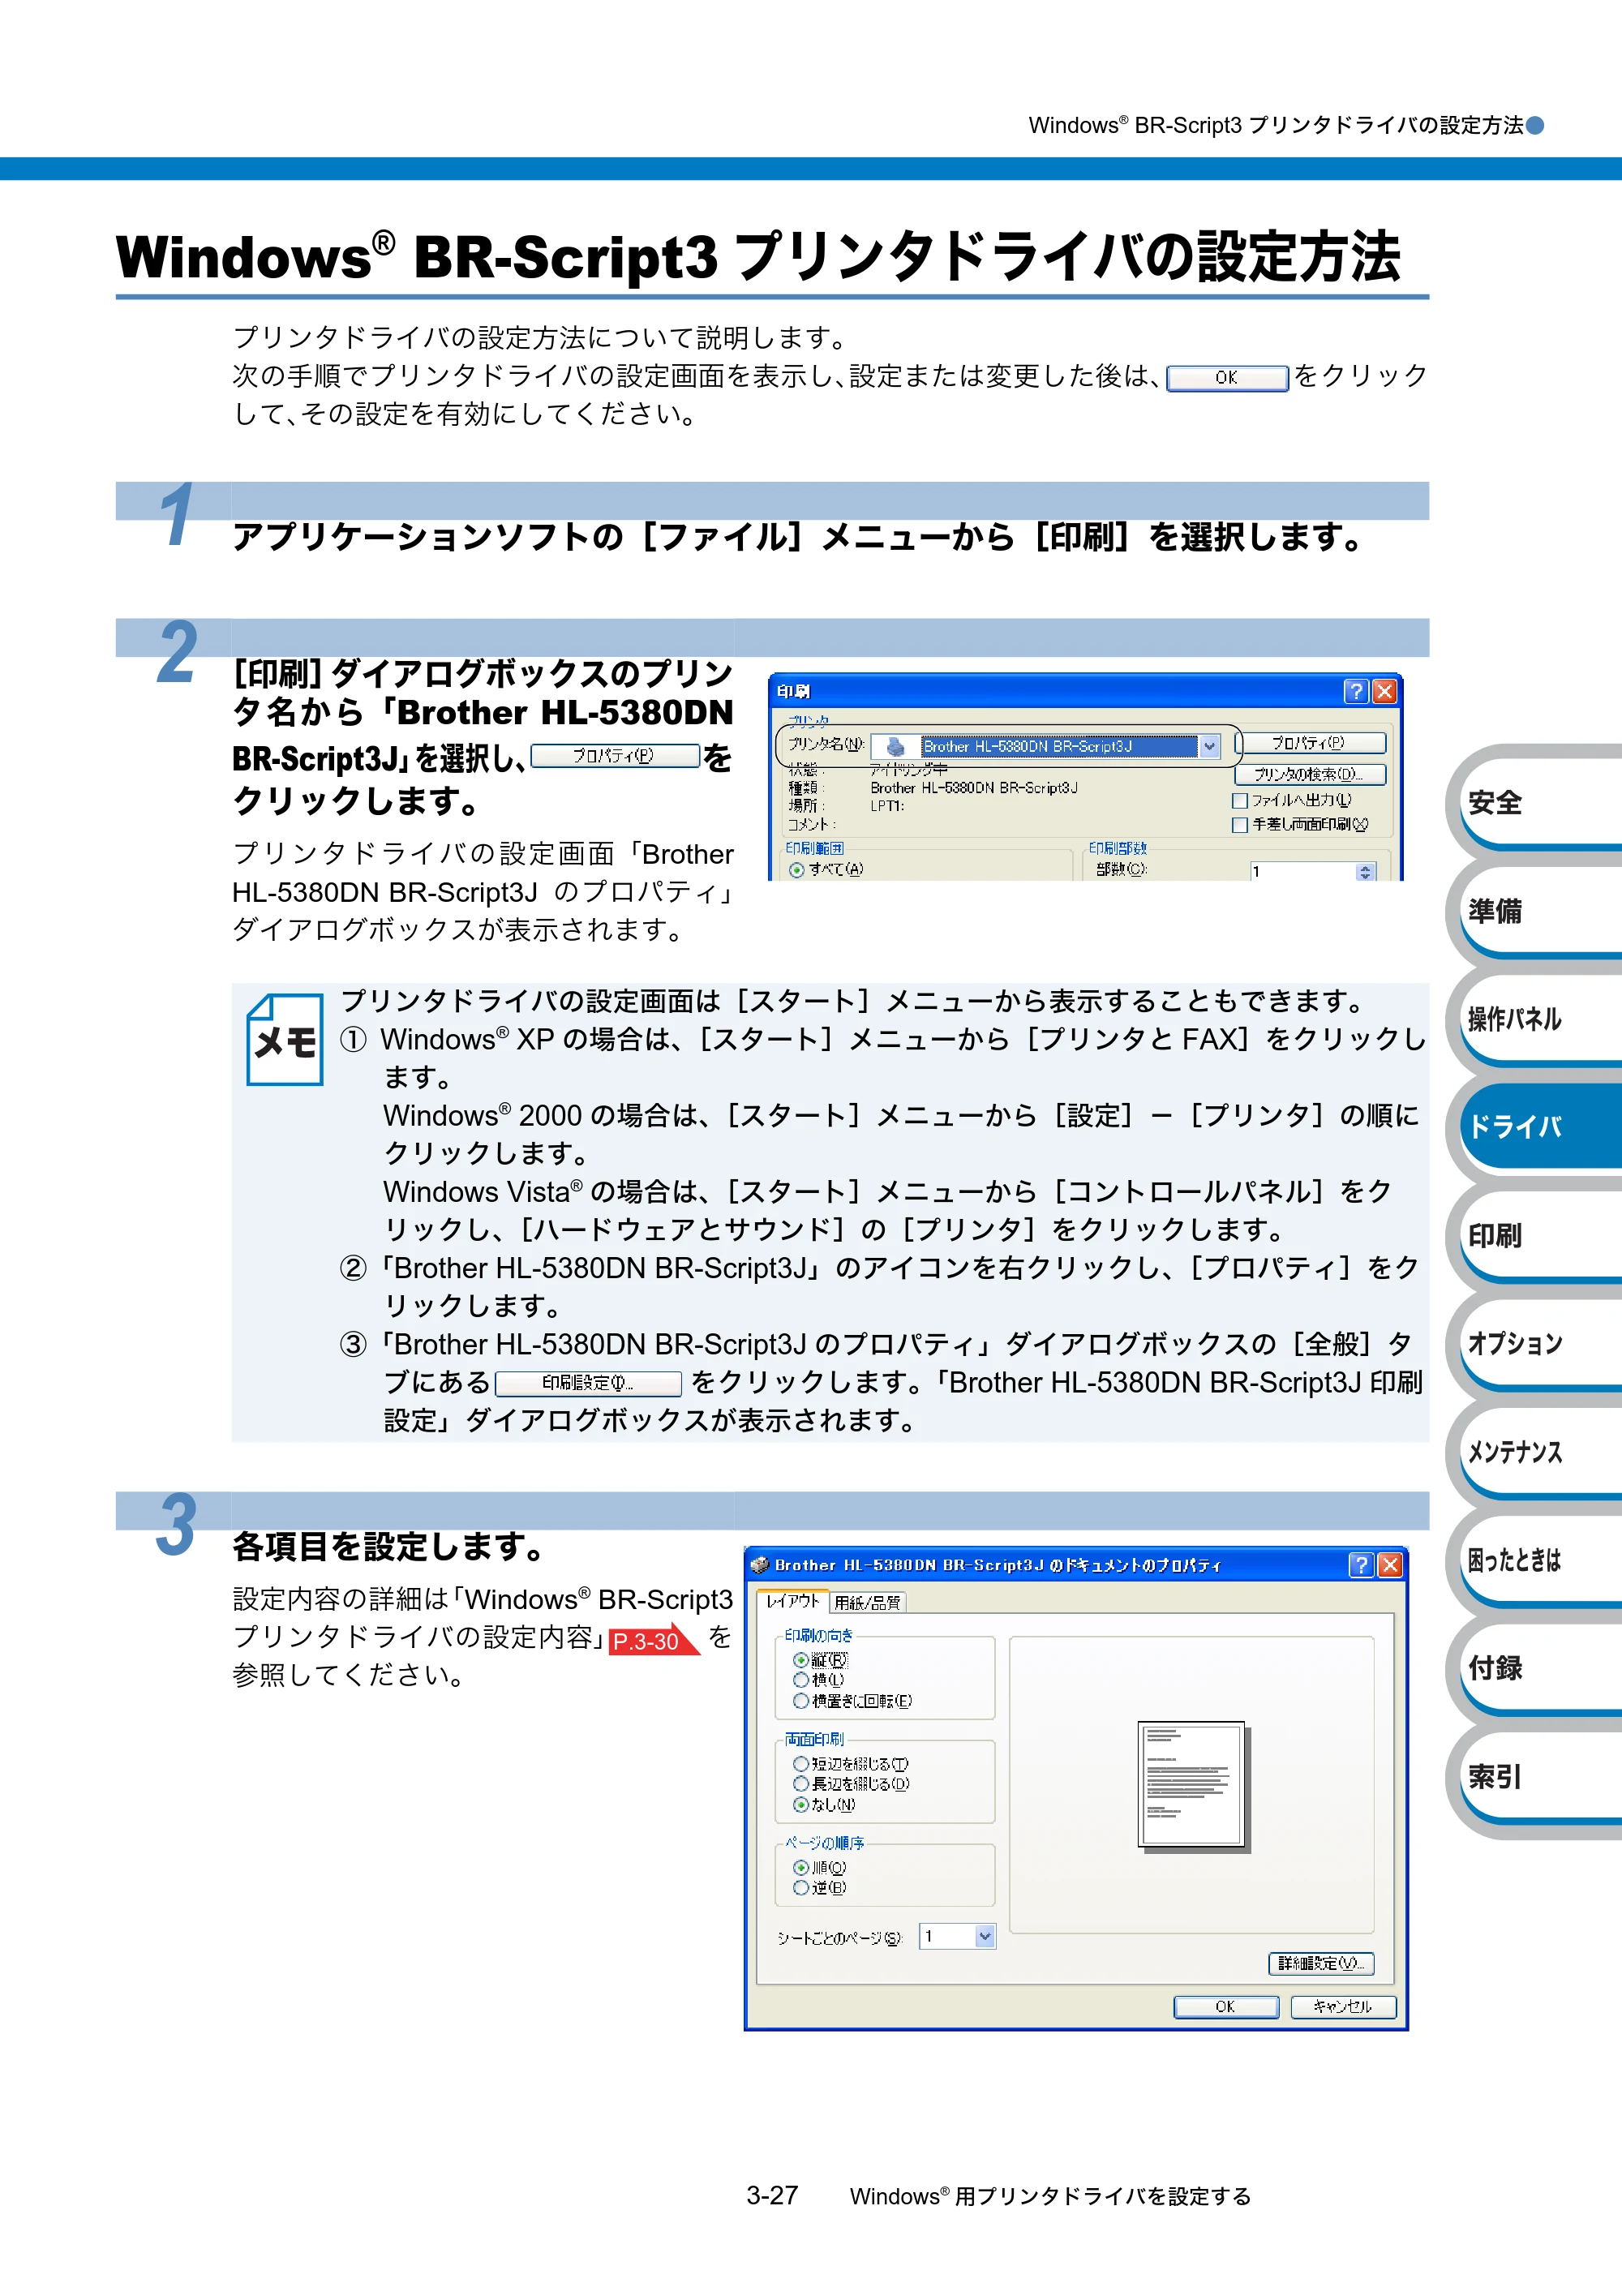Open the プリンタ名 dropdown list
The width and height of the screenshot is (1622, 2296).
(1209, 746)
